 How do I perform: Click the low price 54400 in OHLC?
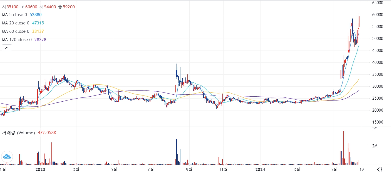(x=50, y=7)
